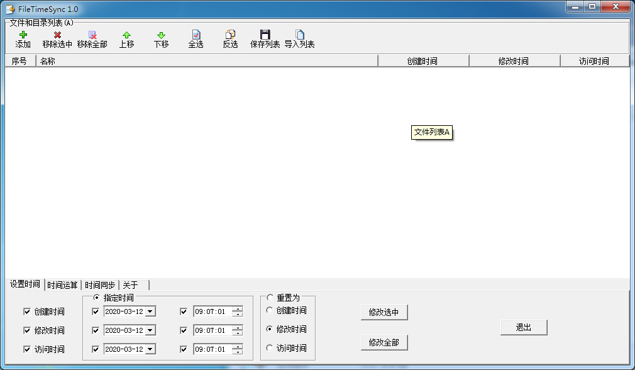Viewport: 635px width, 370px height.
Task: Open the second-row date dropdown arrow
Action: click(150, 330)
